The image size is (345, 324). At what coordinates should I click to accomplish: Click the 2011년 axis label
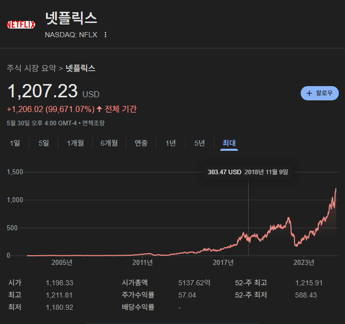click(x=143, y=263)
